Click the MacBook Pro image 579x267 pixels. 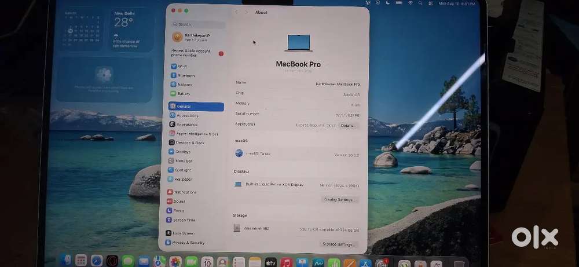tap(298, 43)
